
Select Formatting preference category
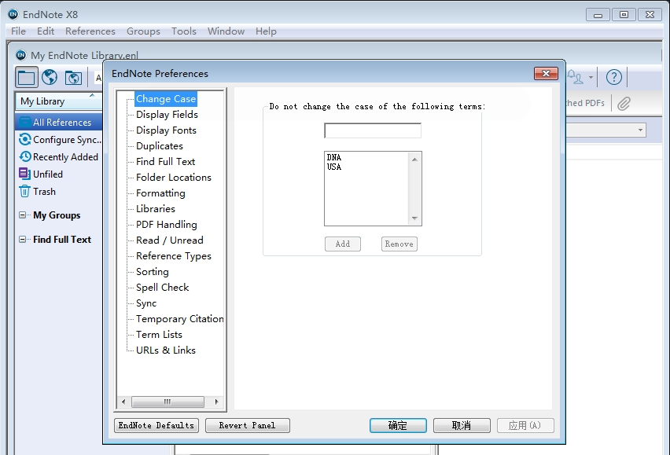pyautogui.click(x=160, y=193)
